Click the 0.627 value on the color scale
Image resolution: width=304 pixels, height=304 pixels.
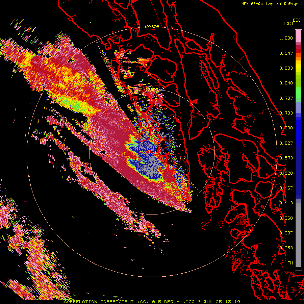(286, 143)
